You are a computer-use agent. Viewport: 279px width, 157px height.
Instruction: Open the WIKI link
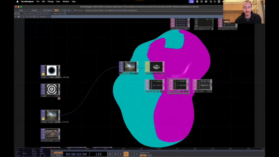tap(21, 10)
